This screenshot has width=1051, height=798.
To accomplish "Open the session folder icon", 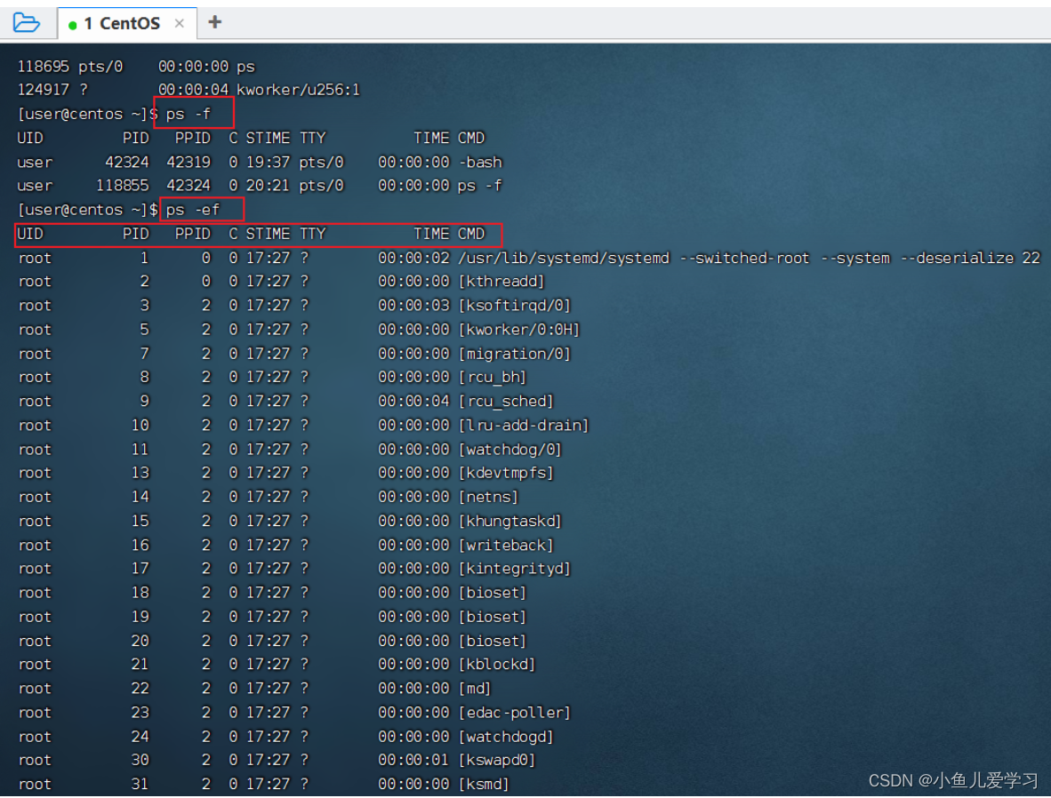I will [x=27, y=23].
